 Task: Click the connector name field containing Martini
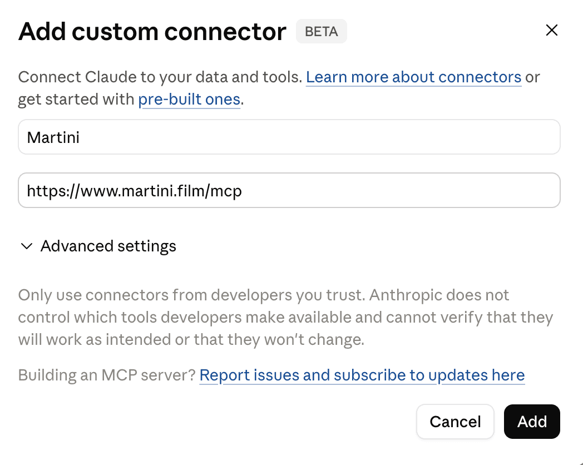coord(289,137)
